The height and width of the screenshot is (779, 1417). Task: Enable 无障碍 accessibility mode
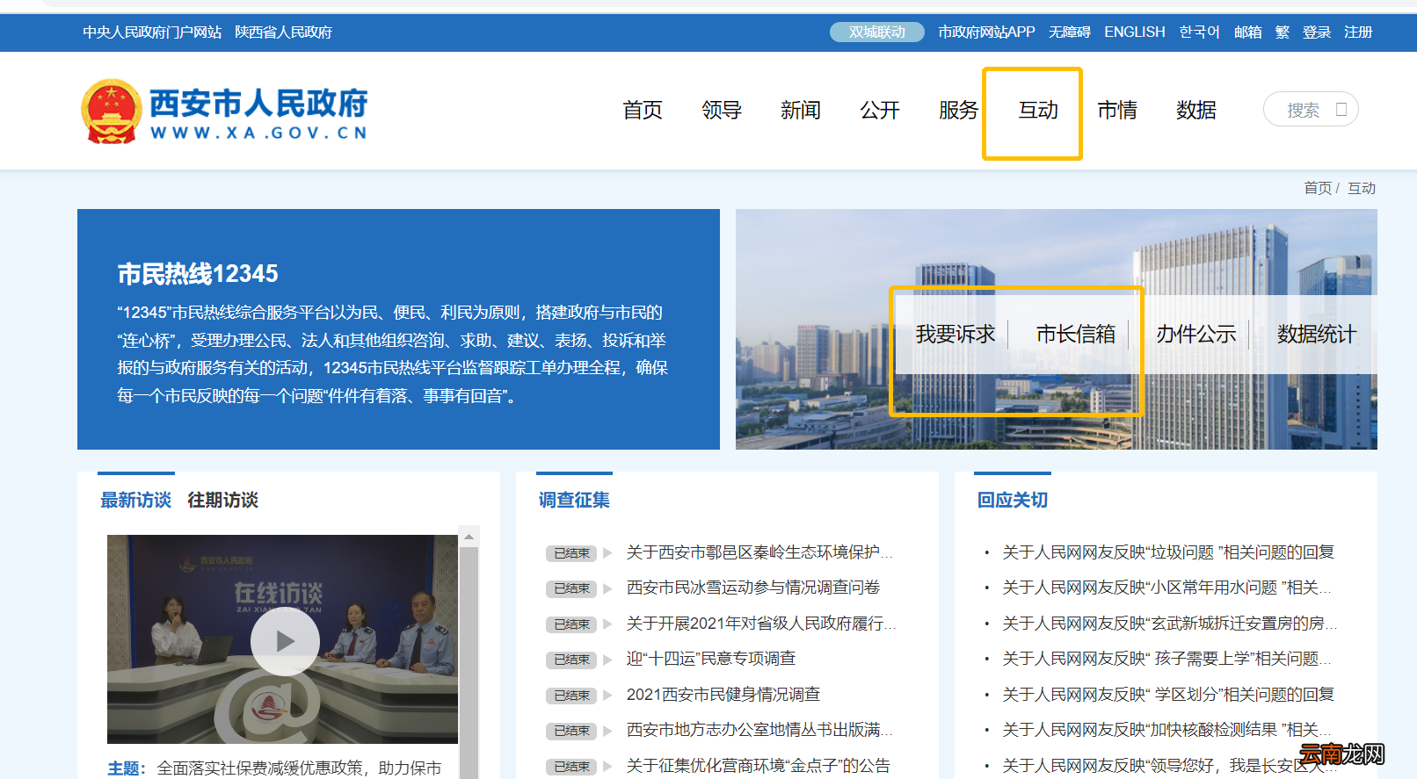(x=1070, y=32)
